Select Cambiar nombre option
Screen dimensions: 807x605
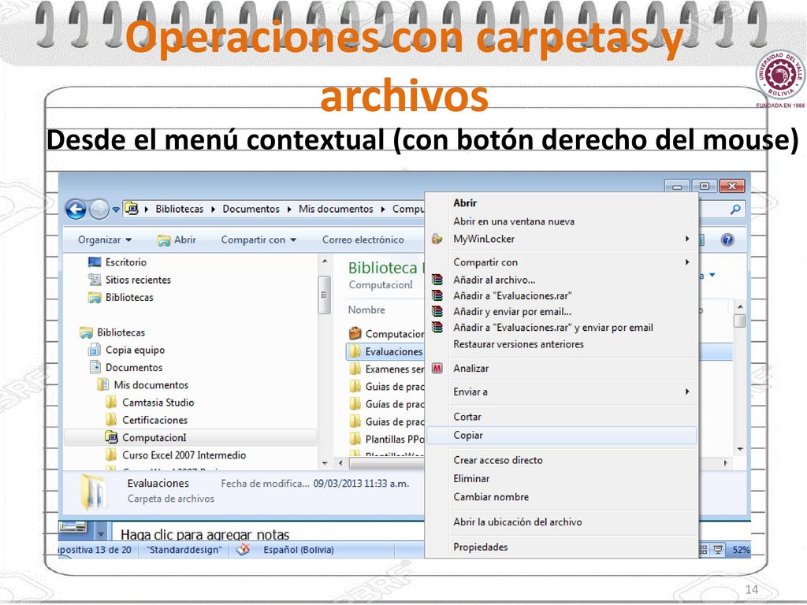[x=561, y=497]
